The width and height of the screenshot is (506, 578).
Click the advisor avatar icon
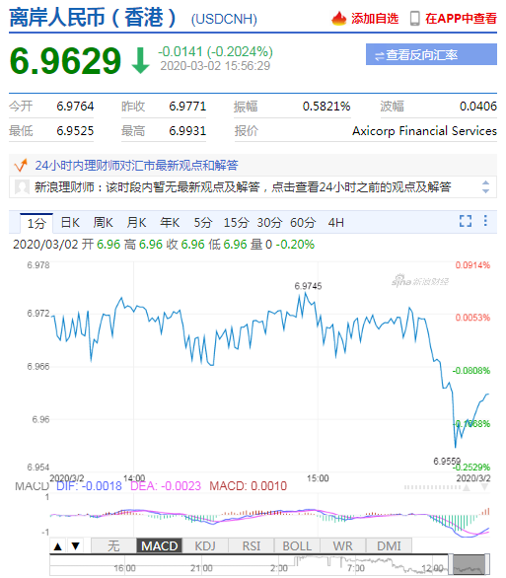point(22,186)
